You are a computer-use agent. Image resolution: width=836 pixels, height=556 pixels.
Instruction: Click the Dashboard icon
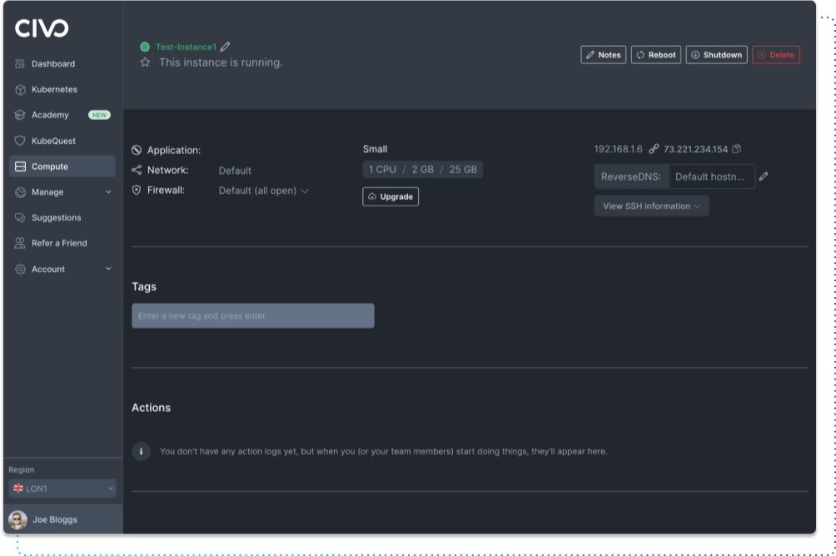pos(20,64)
